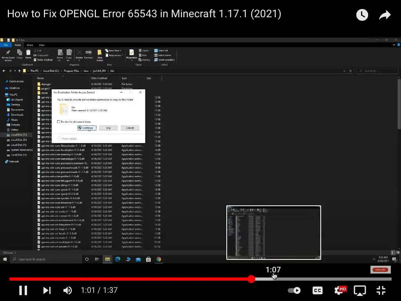Switch to the Share ribbon tab
The width and height of the screenshot is (401, 301).
[x=30, y=45]
